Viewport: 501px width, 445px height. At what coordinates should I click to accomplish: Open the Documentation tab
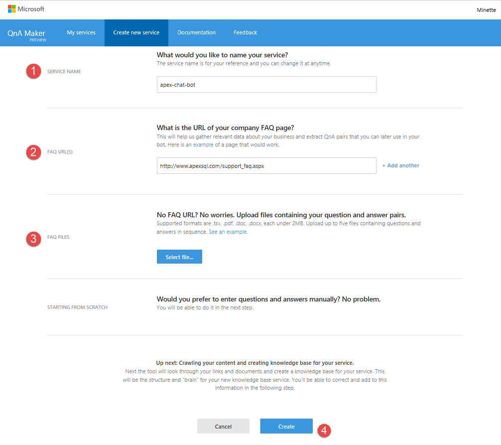[x=197, y=32]
